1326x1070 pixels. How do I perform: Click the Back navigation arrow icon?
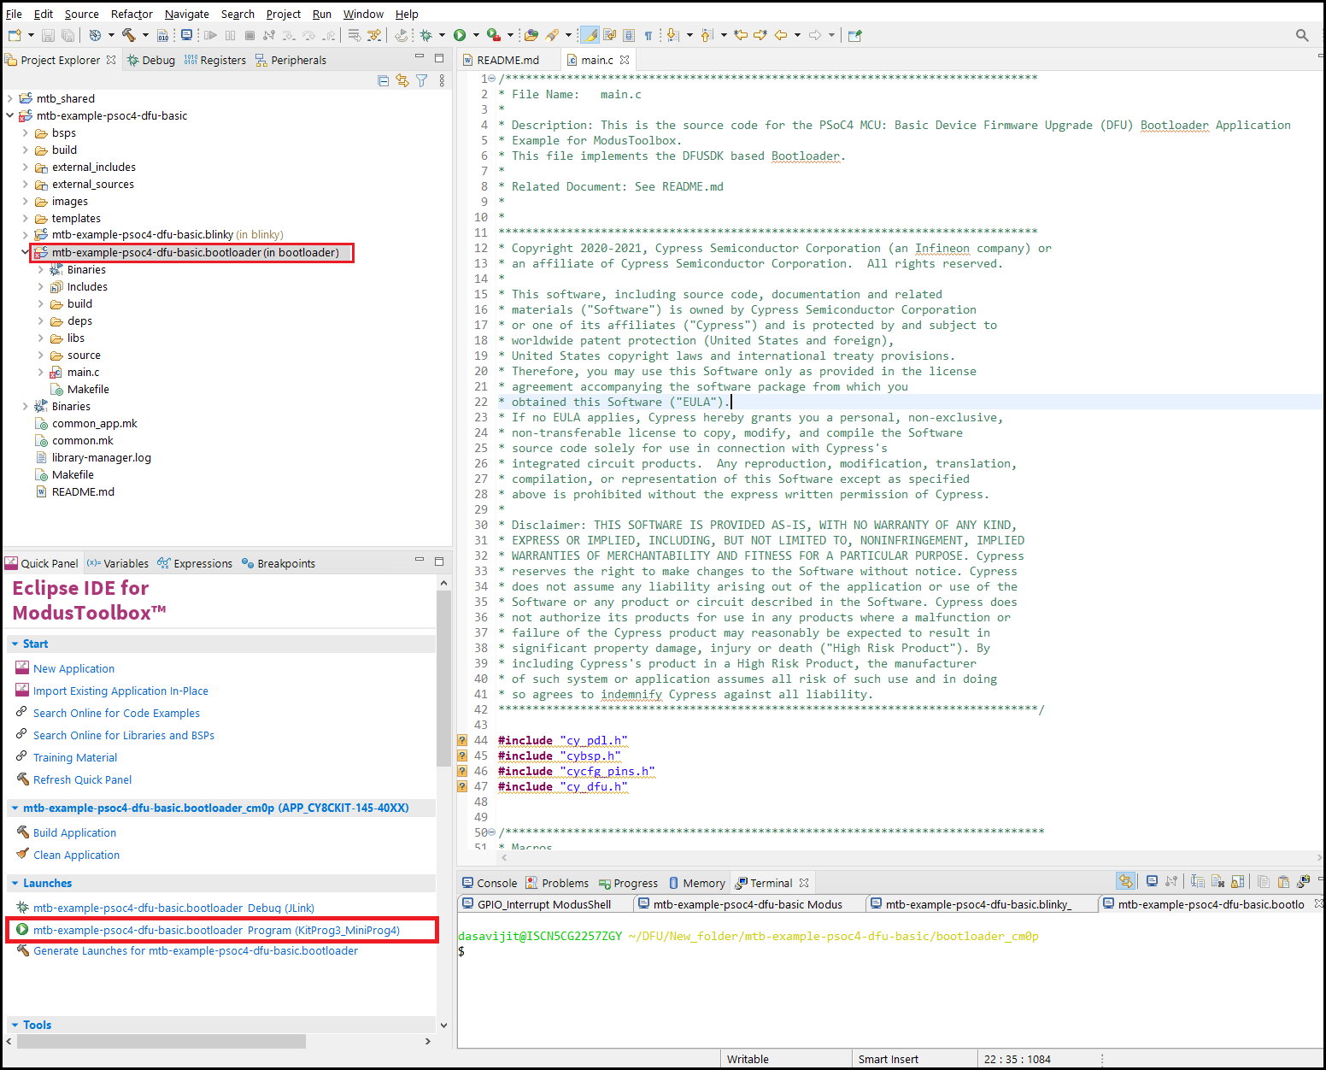click(781, 35)
